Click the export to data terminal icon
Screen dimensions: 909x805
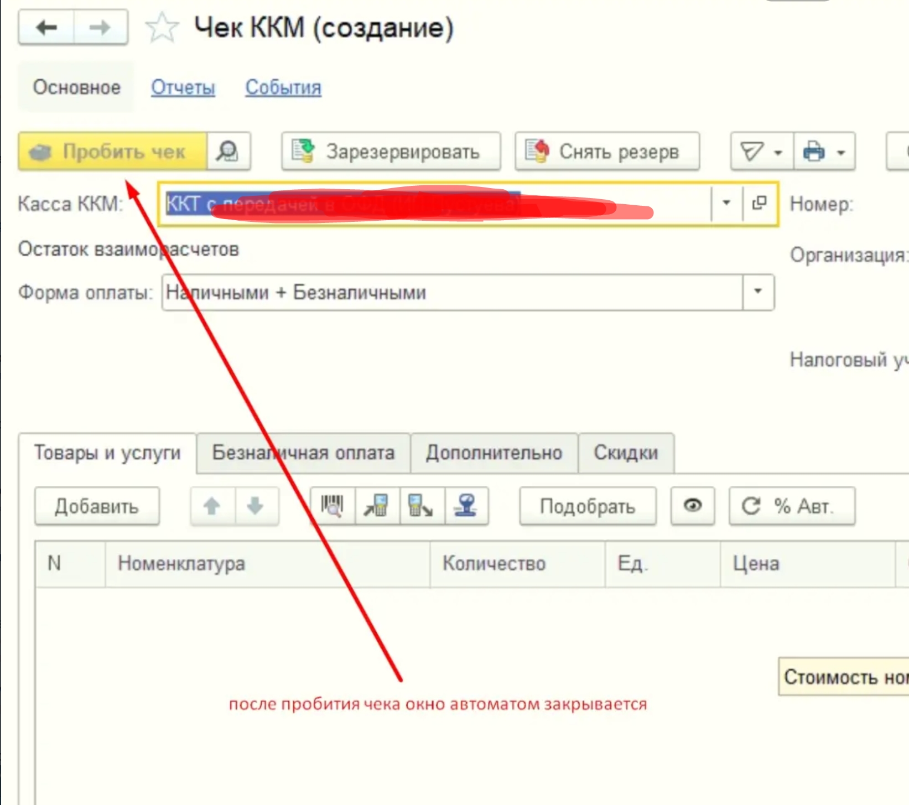pyautogui.click(x=422, y=506)
